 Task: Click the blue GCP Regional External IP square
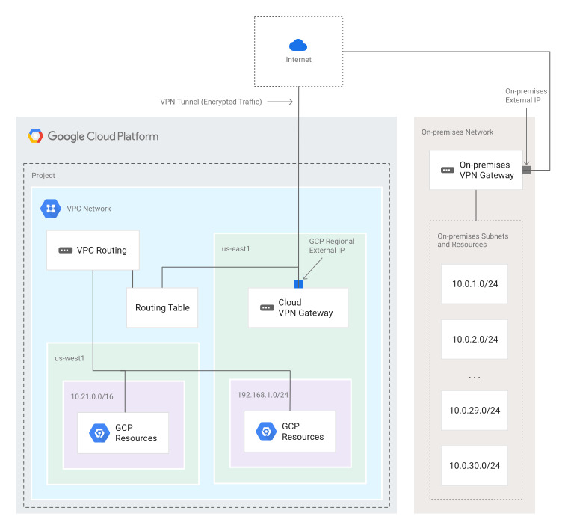(x=298, y=284)
